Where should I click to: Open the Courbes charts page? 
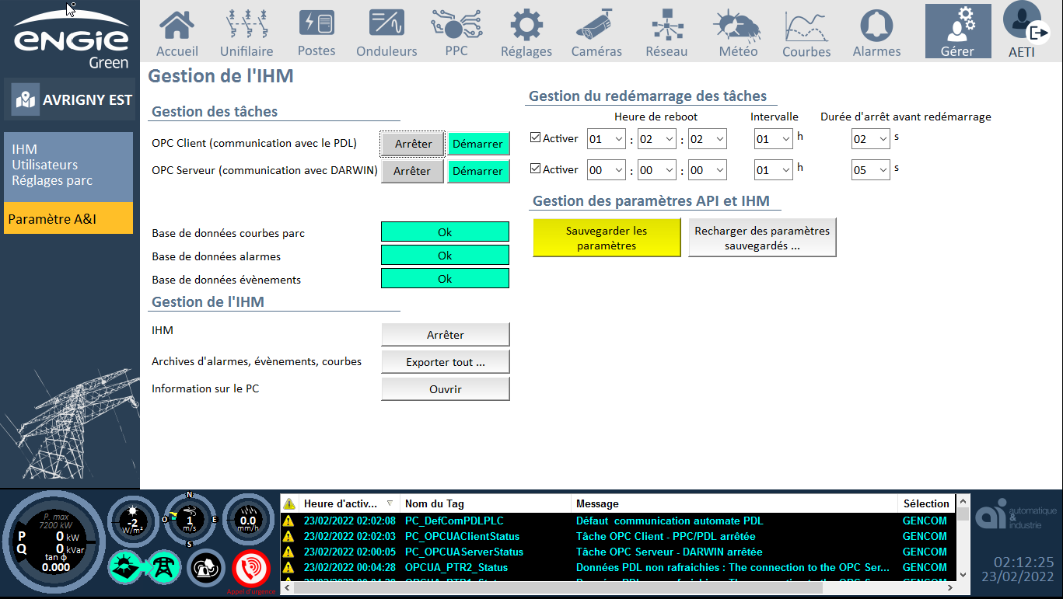point(806,33)
